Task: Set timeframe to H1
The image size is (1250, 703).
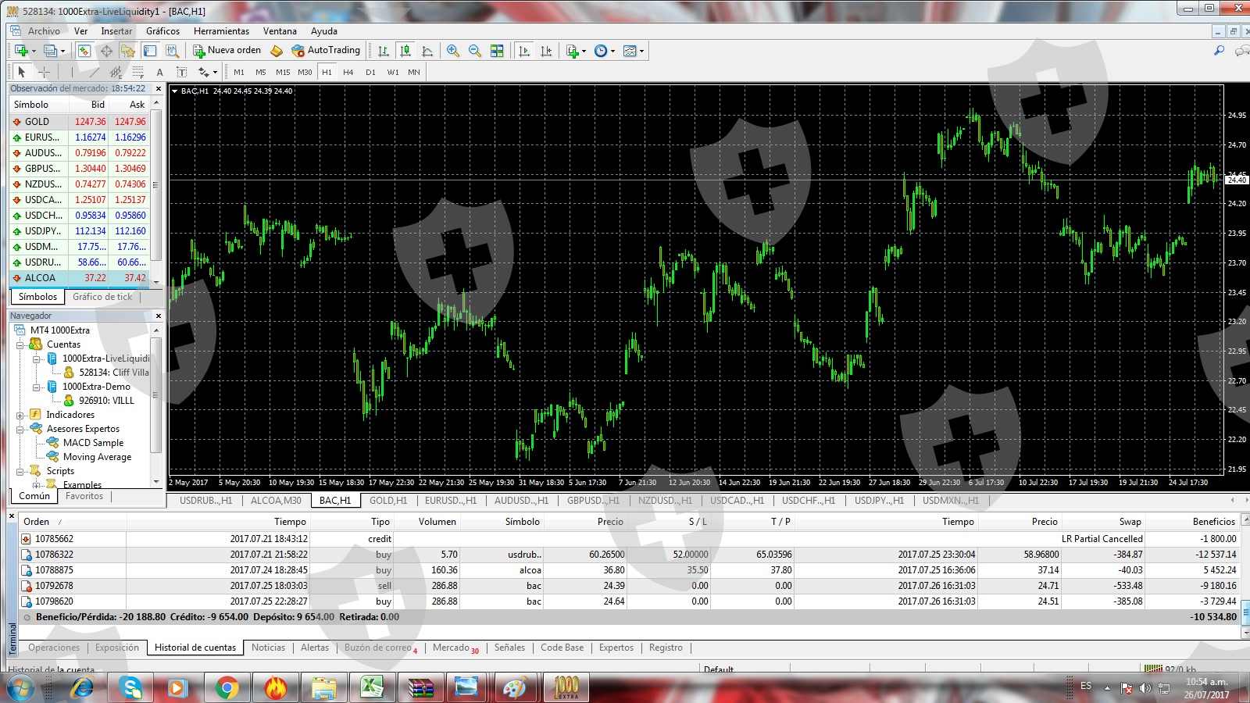Action: [327, 72]
